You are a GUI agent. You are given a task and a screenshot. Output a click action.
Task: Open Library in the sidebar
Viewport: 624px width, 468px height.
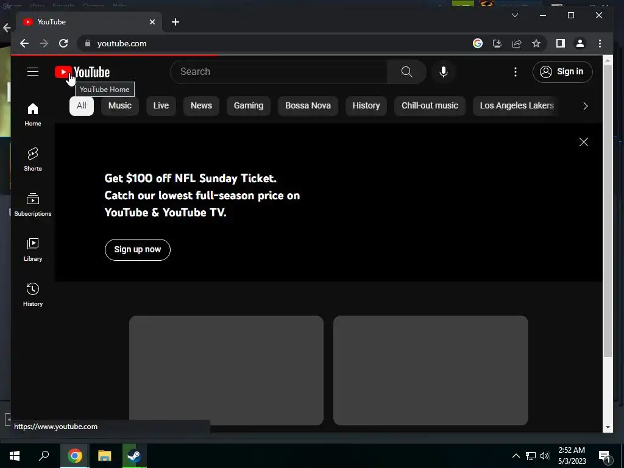click(x=33, y=249)
